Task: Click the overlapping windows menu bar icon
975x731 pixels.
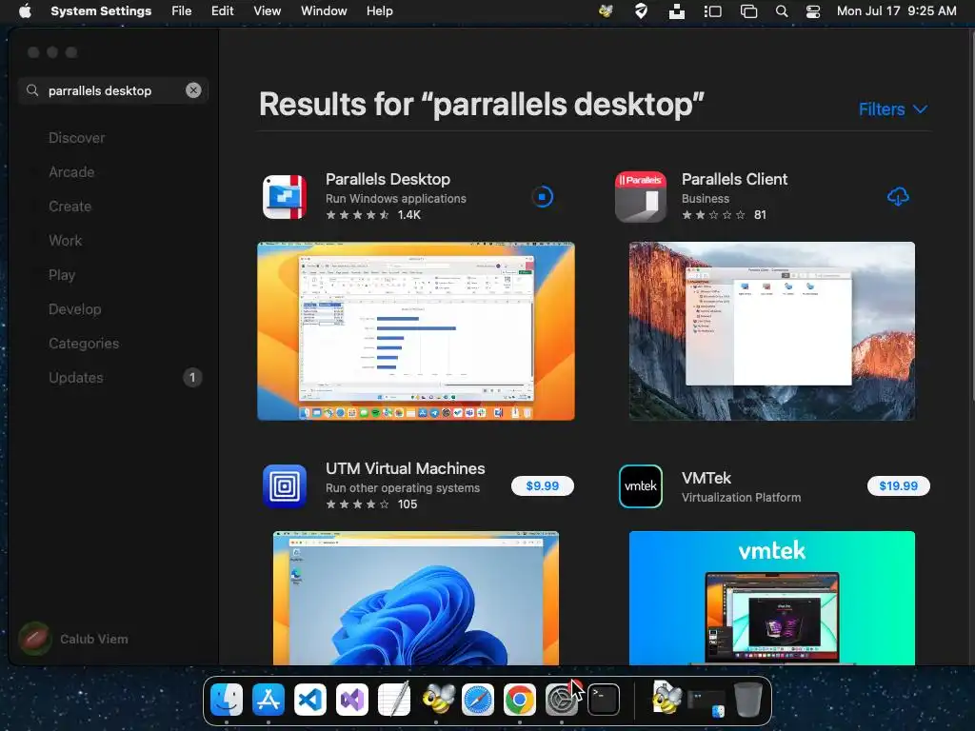Action: [748, 10]
